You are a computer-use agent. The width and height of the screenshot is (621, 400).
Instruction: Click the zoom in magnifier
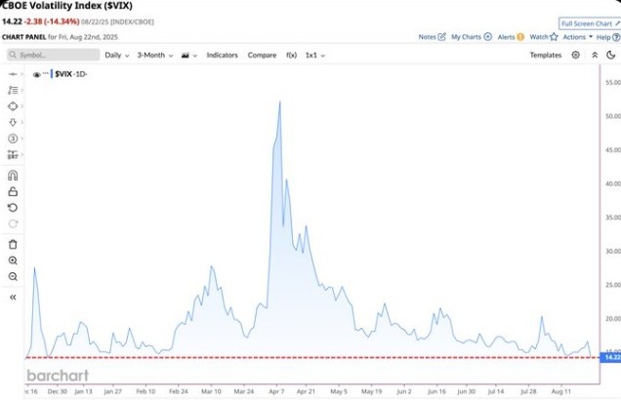[13, 260]
